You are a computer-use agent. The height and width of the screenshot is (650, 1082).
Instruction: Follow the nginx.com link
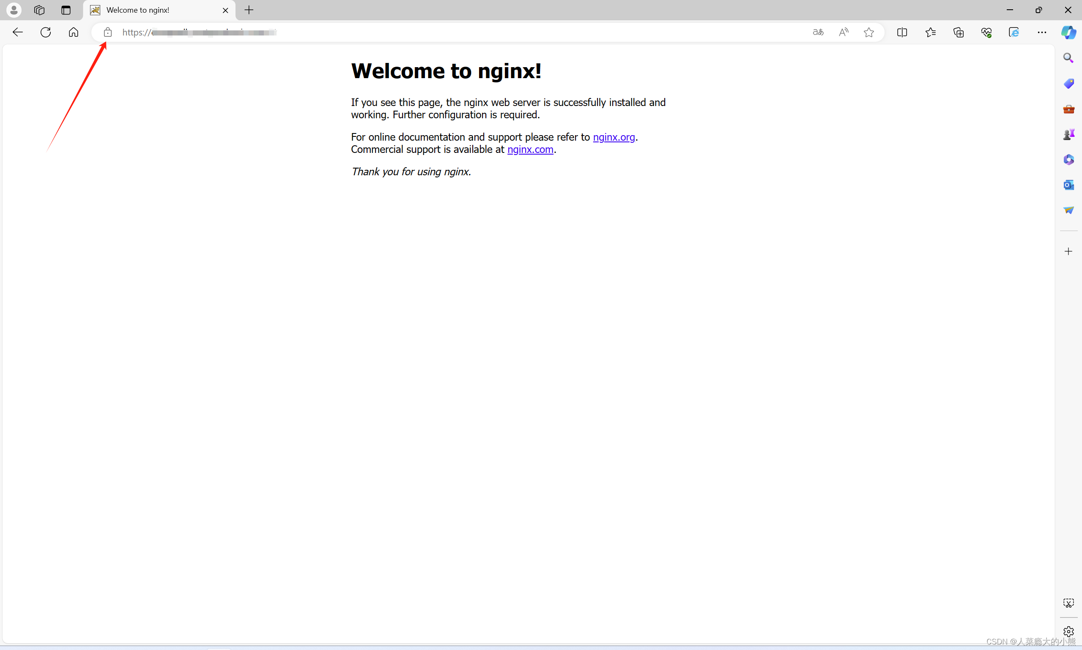[x=530, y=150]
